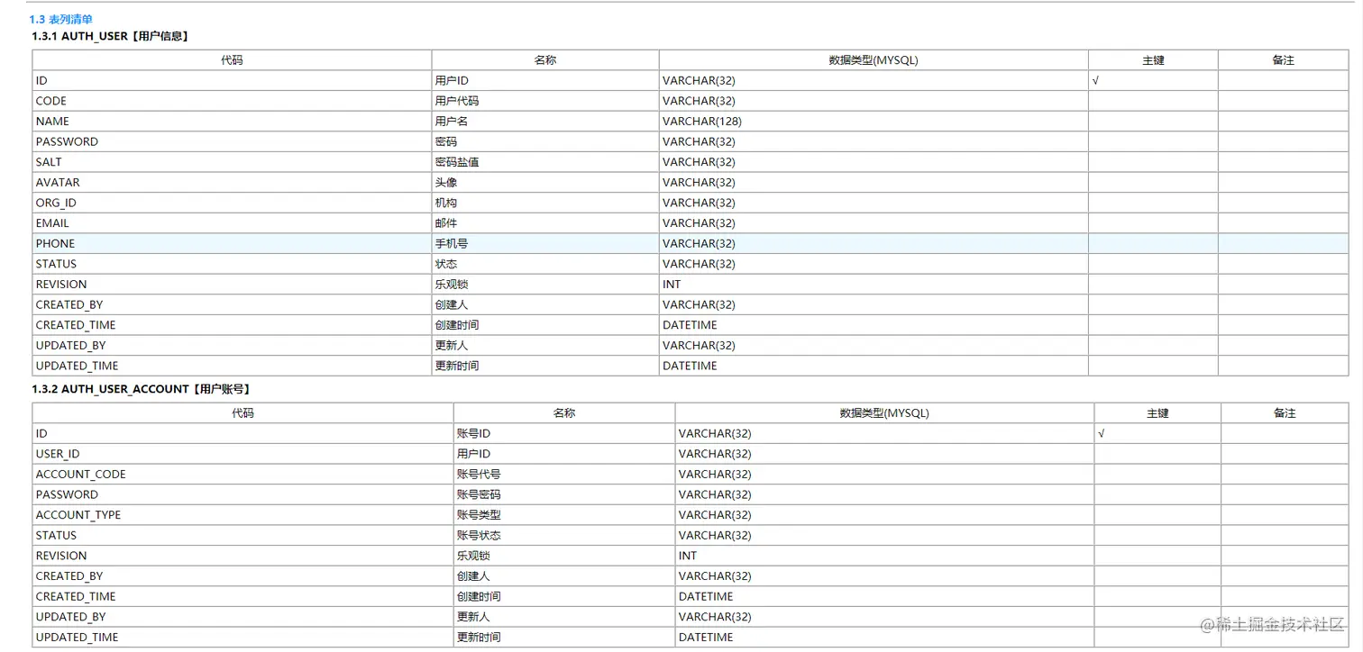The width and height of the screenshot is (1363, 652).
Task: Click the '主键' header in AUTH_USER table
Action: click(1153, 60)
